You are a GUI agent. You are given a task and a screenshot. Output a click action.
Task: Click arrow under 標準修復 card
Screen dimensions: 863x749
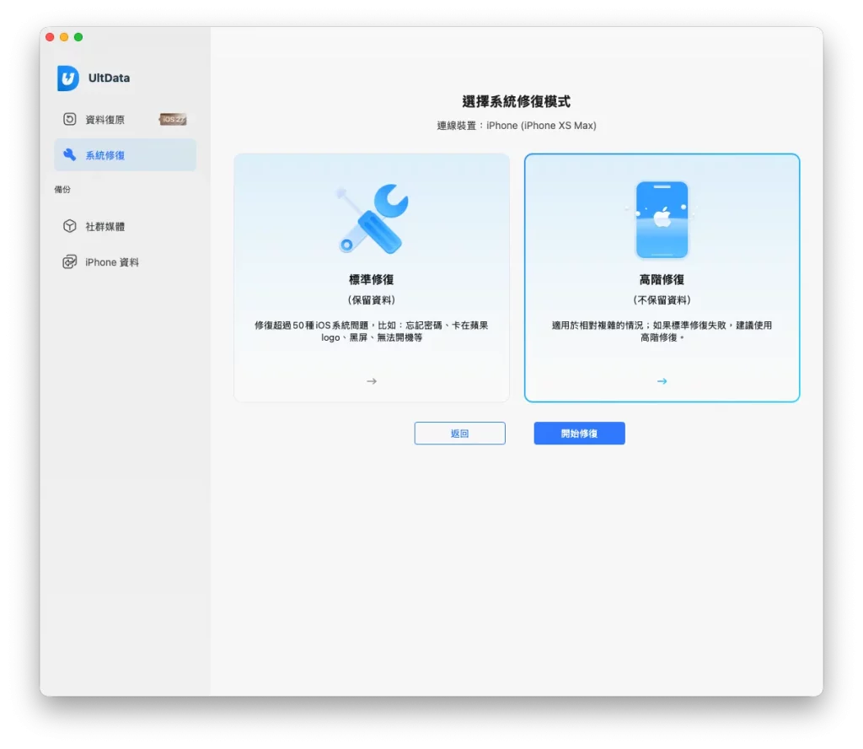tap(372, 381)
